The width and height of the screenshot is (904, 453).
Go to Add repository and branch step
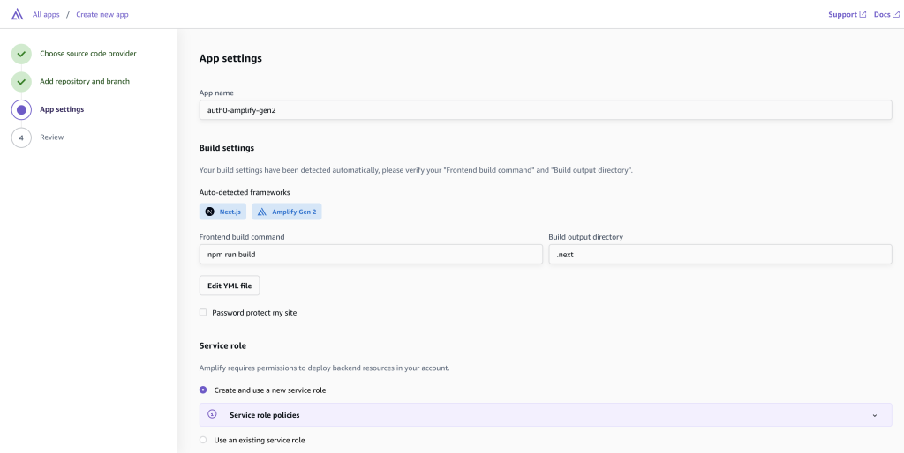coord(85,81)
